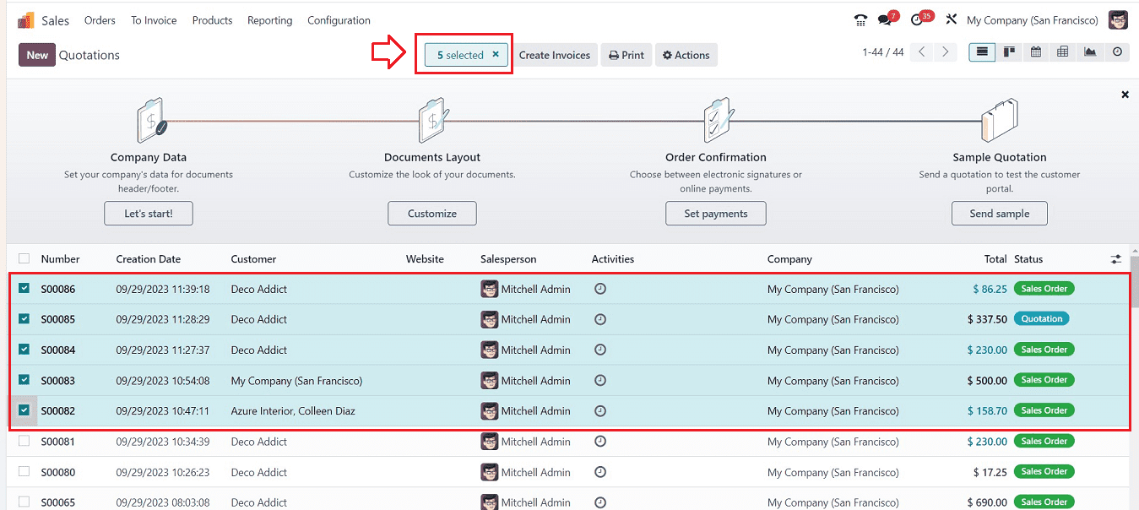This screenshot has width=1139, height=510.
Task: Click activity clock for S00083
Action: 600,381
